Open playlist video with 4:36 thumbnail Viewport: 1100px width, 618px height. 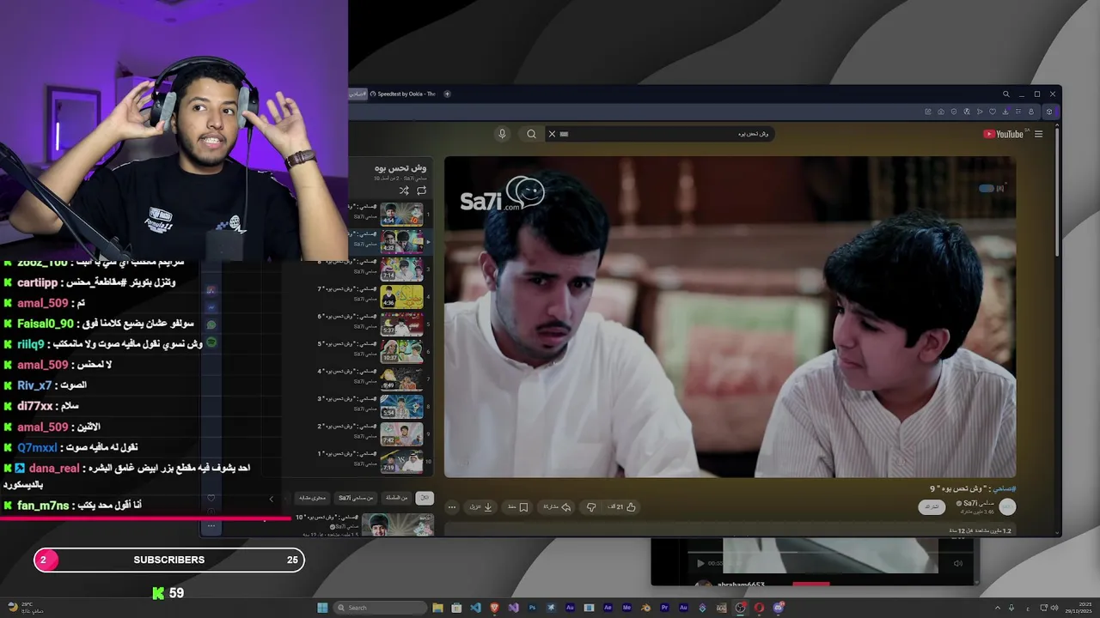tap(401, 297)
